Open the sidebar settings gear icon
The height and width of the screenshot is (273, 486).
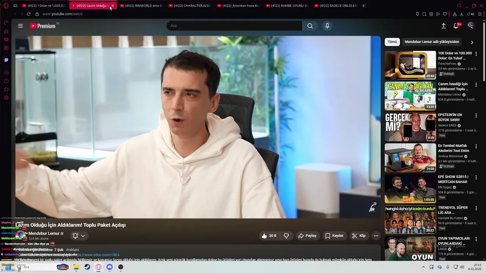pos(6,98)
